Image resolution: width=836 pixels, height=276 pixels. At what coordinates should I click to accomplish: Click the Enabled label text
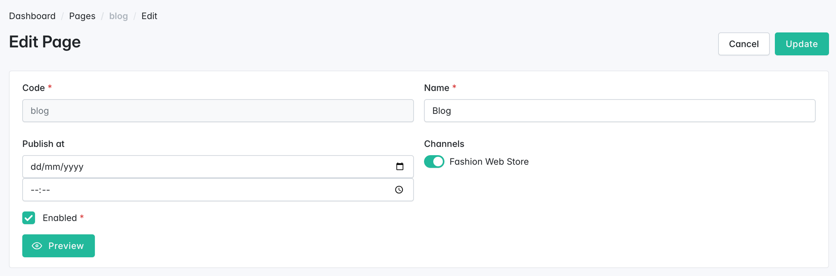coord(60,218)
